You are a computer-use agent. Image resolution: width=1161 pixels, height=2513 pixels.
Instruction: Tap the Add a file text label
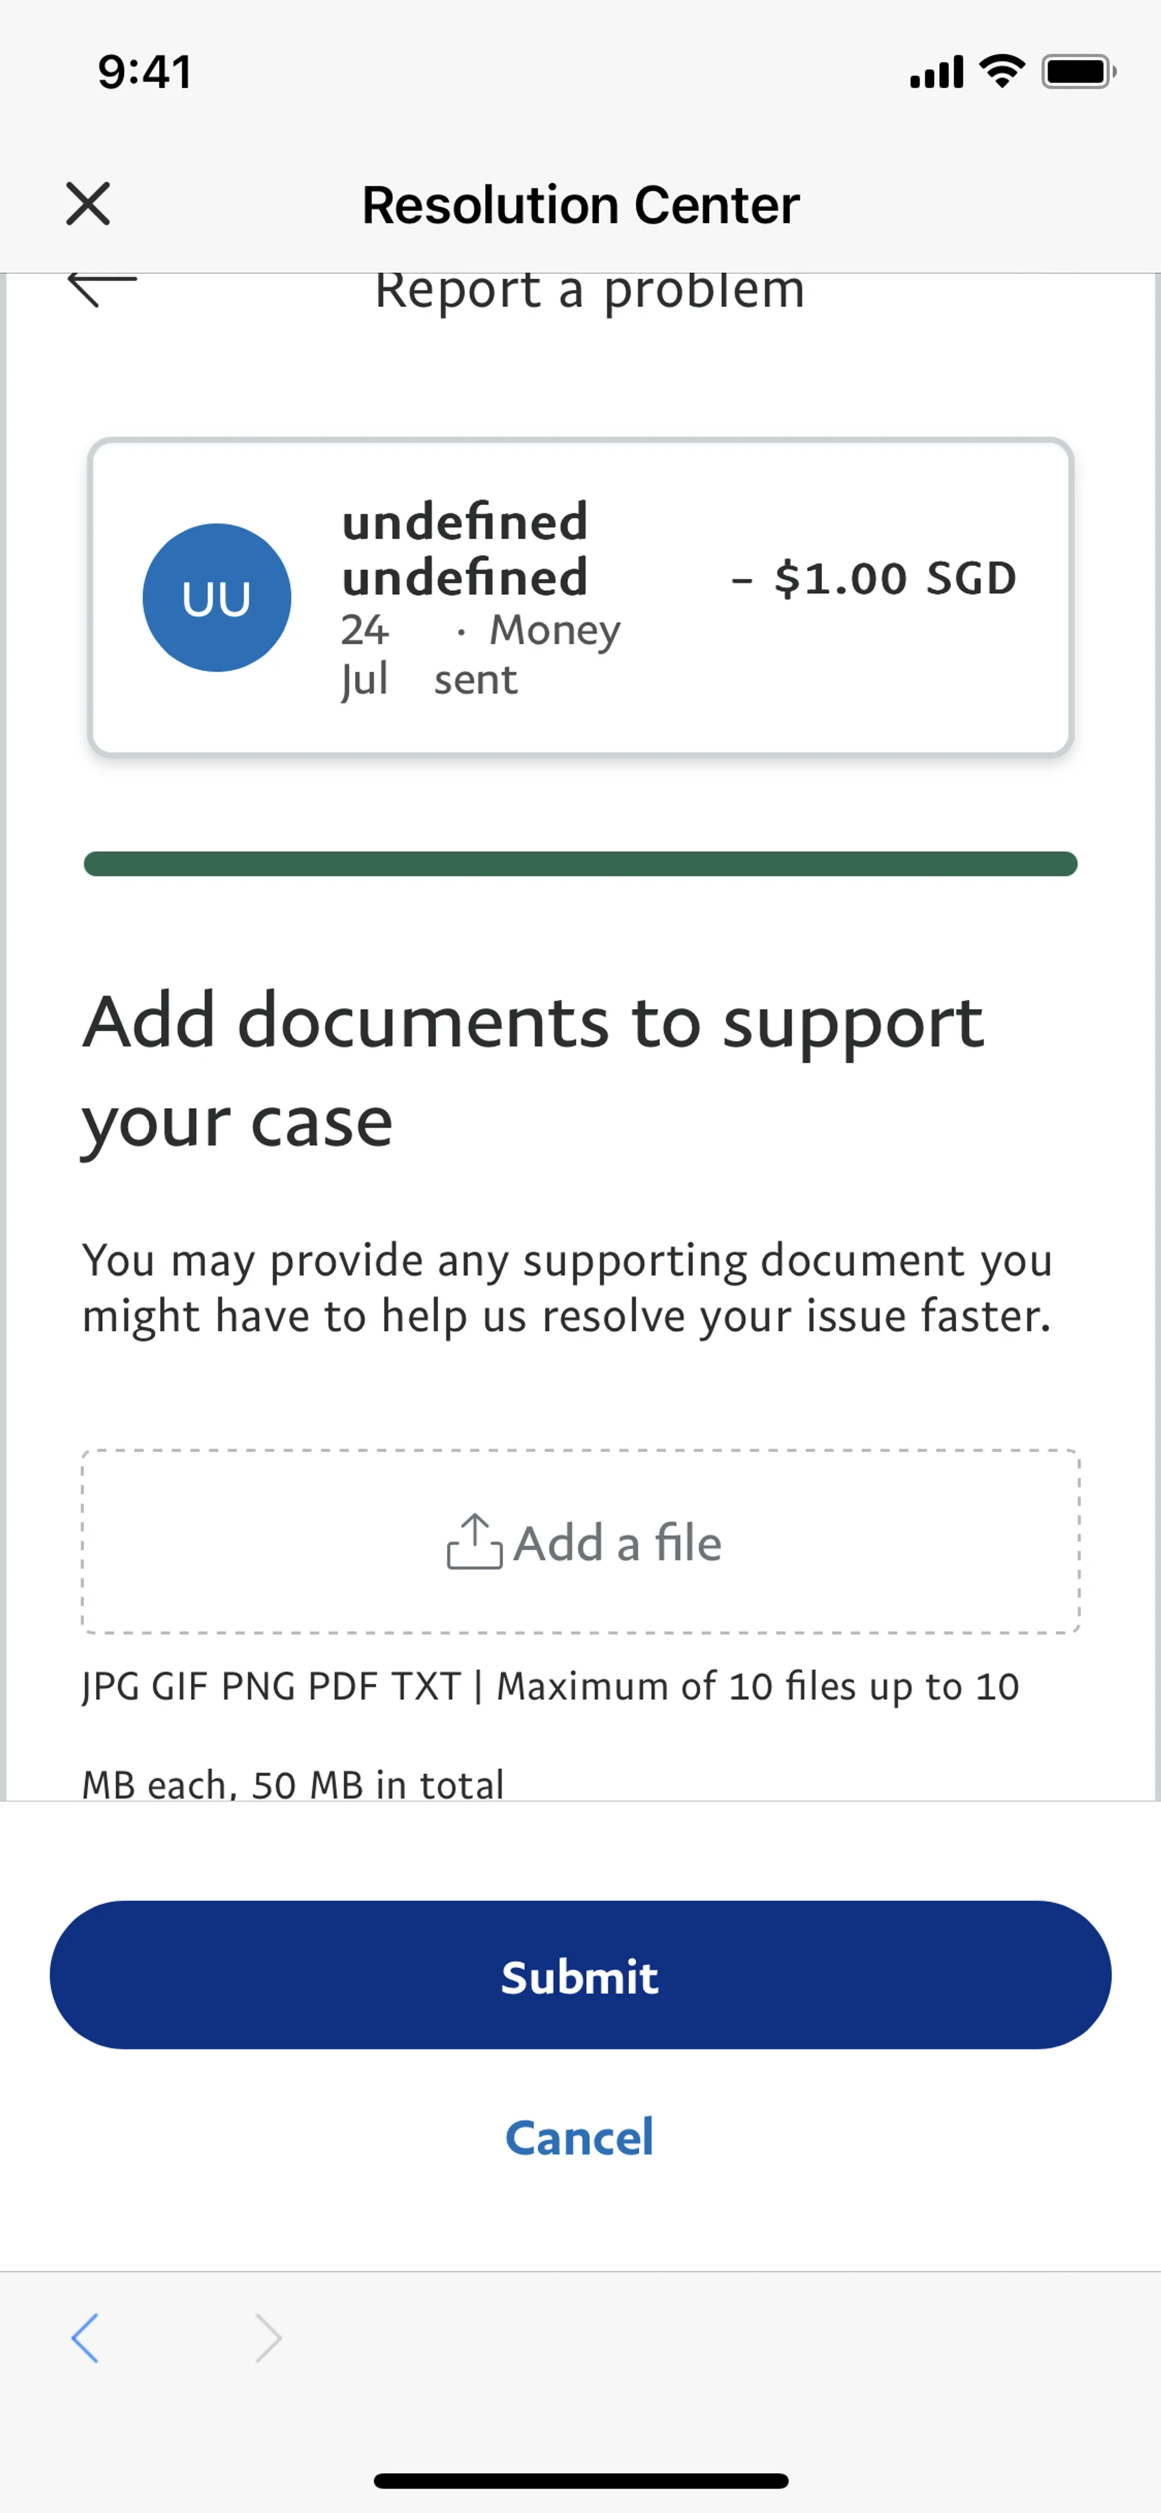click(x=617, y=1542)
